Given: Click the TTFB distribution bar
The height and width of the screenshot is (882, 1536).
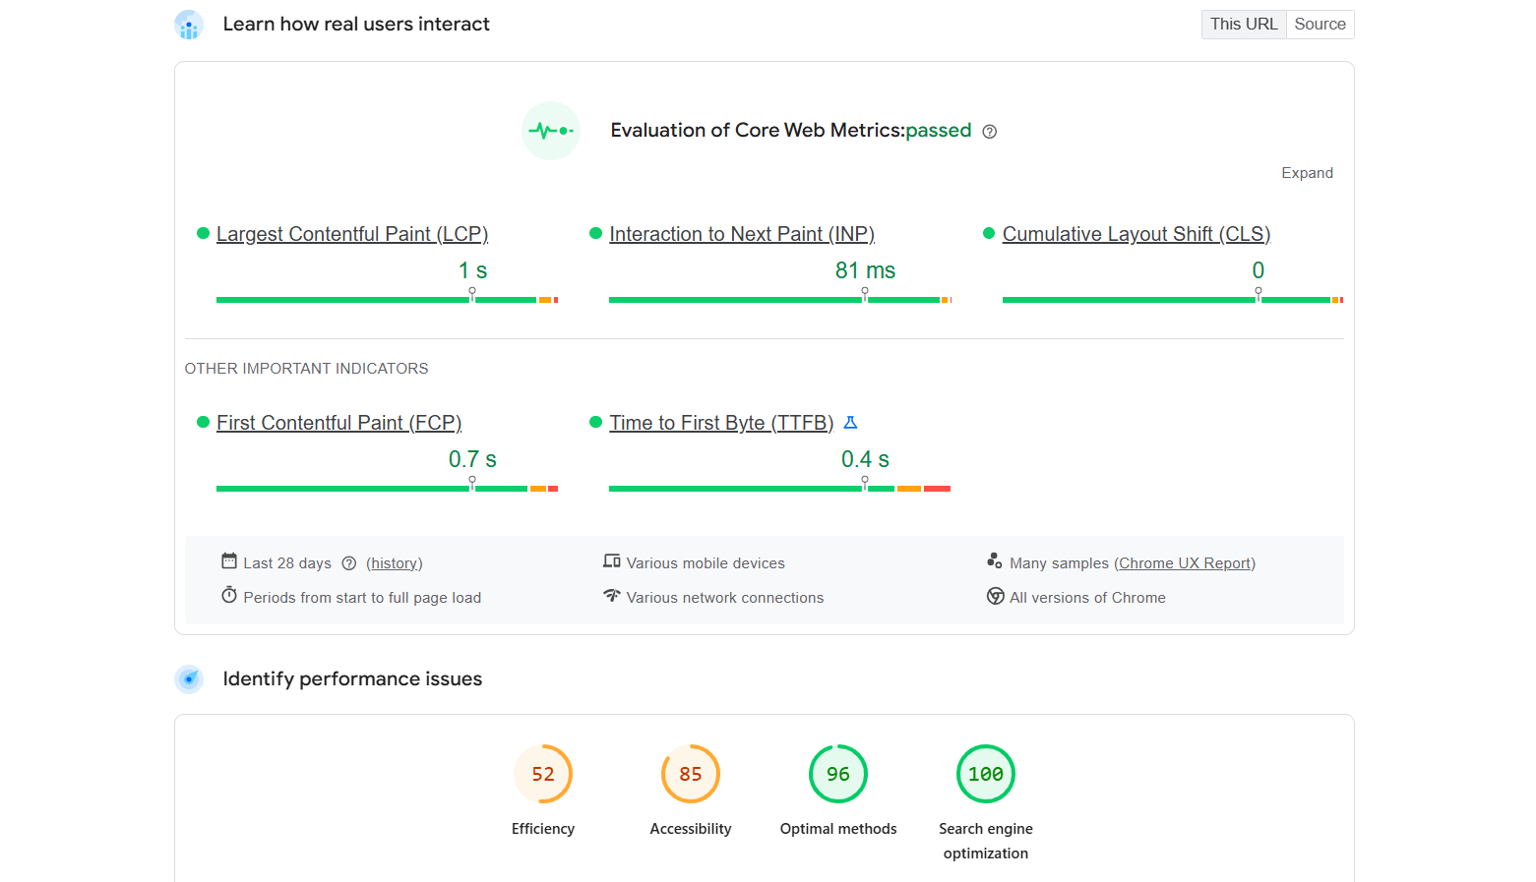Looking at the screenshot, I should pos(780,488).
